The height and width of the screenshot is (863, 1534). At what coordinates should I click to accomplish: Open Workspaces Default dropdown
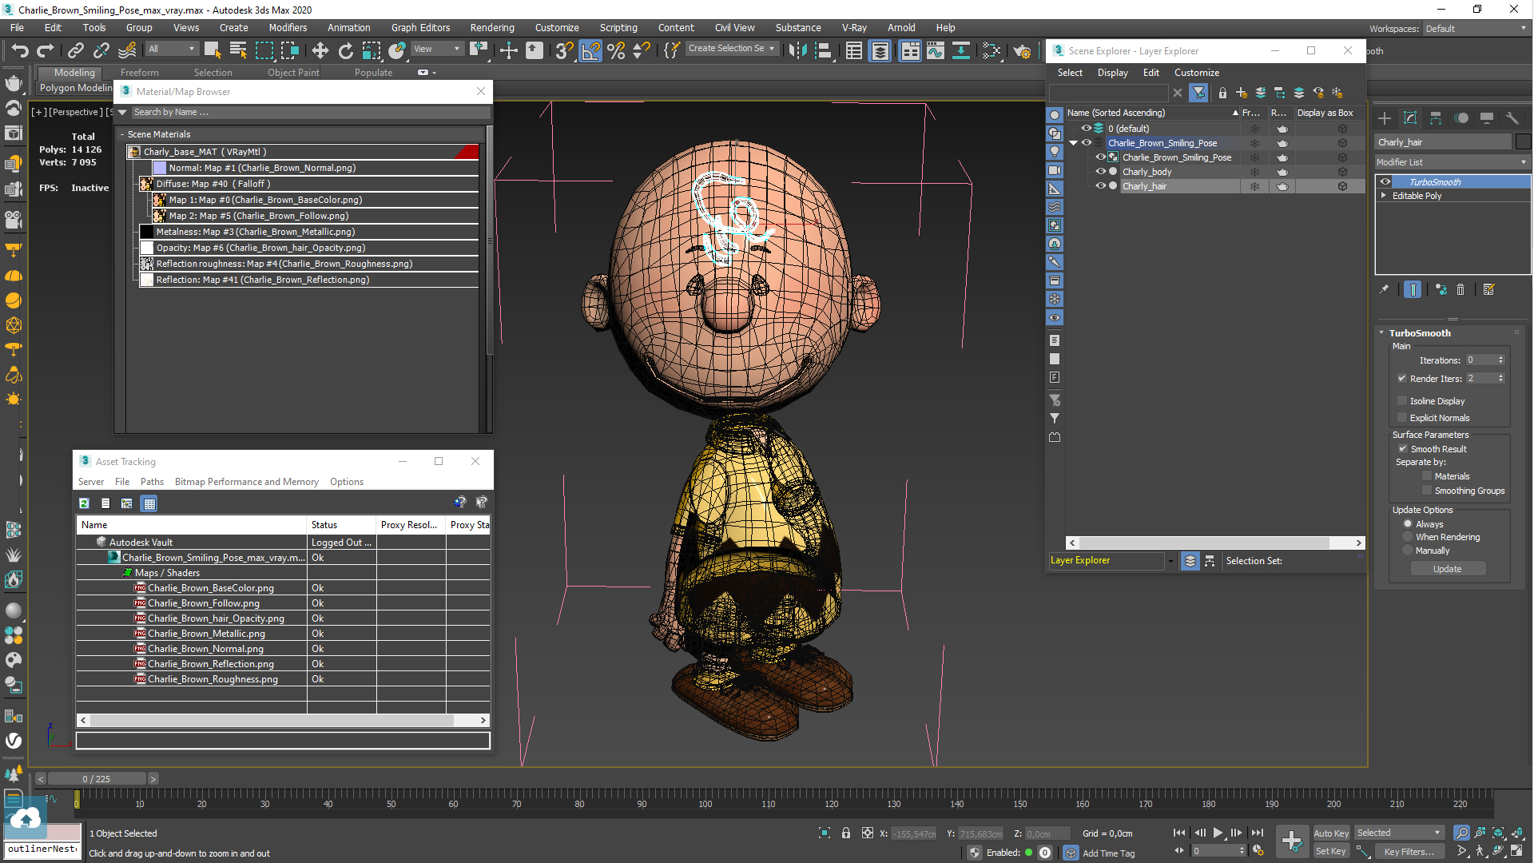point(1476,29)
